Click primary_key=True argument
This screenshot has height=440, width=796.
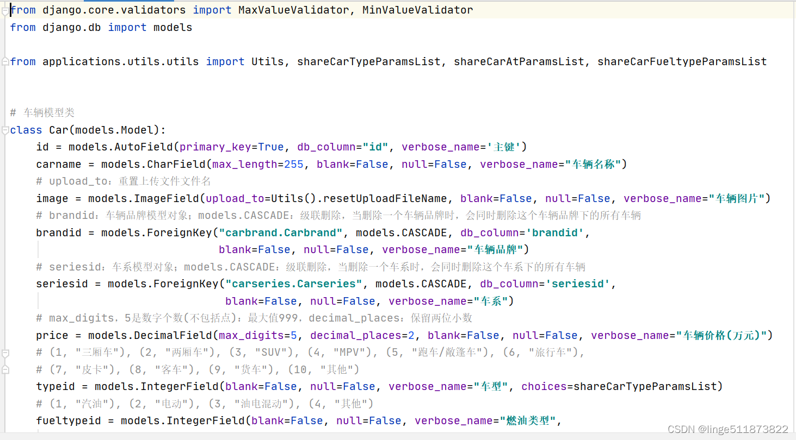(x=232, y=147)
